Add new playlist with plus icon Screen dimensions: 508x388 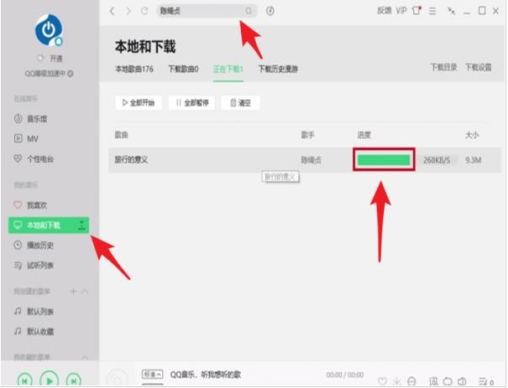pos(73,291)
